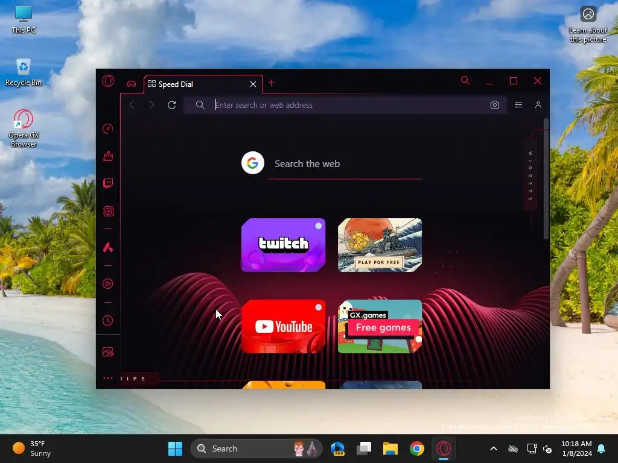Go forward using the forward arrow
618x463 pixels.
tap(151, 105)
